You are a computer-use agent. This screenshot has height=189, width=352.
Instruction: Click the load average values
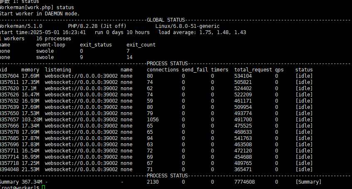[x=223, y=32]
